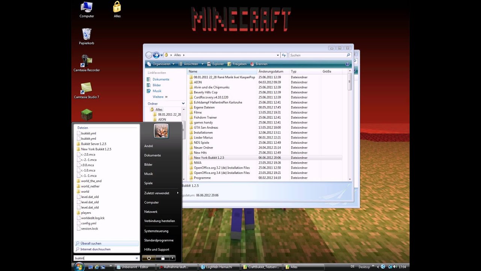Open the Organisieren dropdown menu
The width and height of the screenshot is (481, 271).
(x=161, y=64)
